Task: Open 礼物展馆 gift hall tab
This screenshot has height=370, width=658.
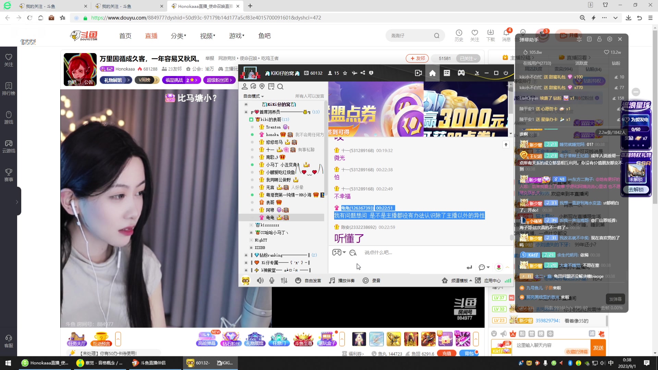Action: [116, 80]
